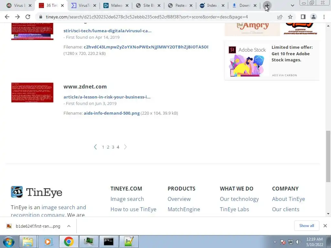The height and width of the screenshot is (248, 331).
Task: Click the address bar URL
Action: [x=147, y=17]
